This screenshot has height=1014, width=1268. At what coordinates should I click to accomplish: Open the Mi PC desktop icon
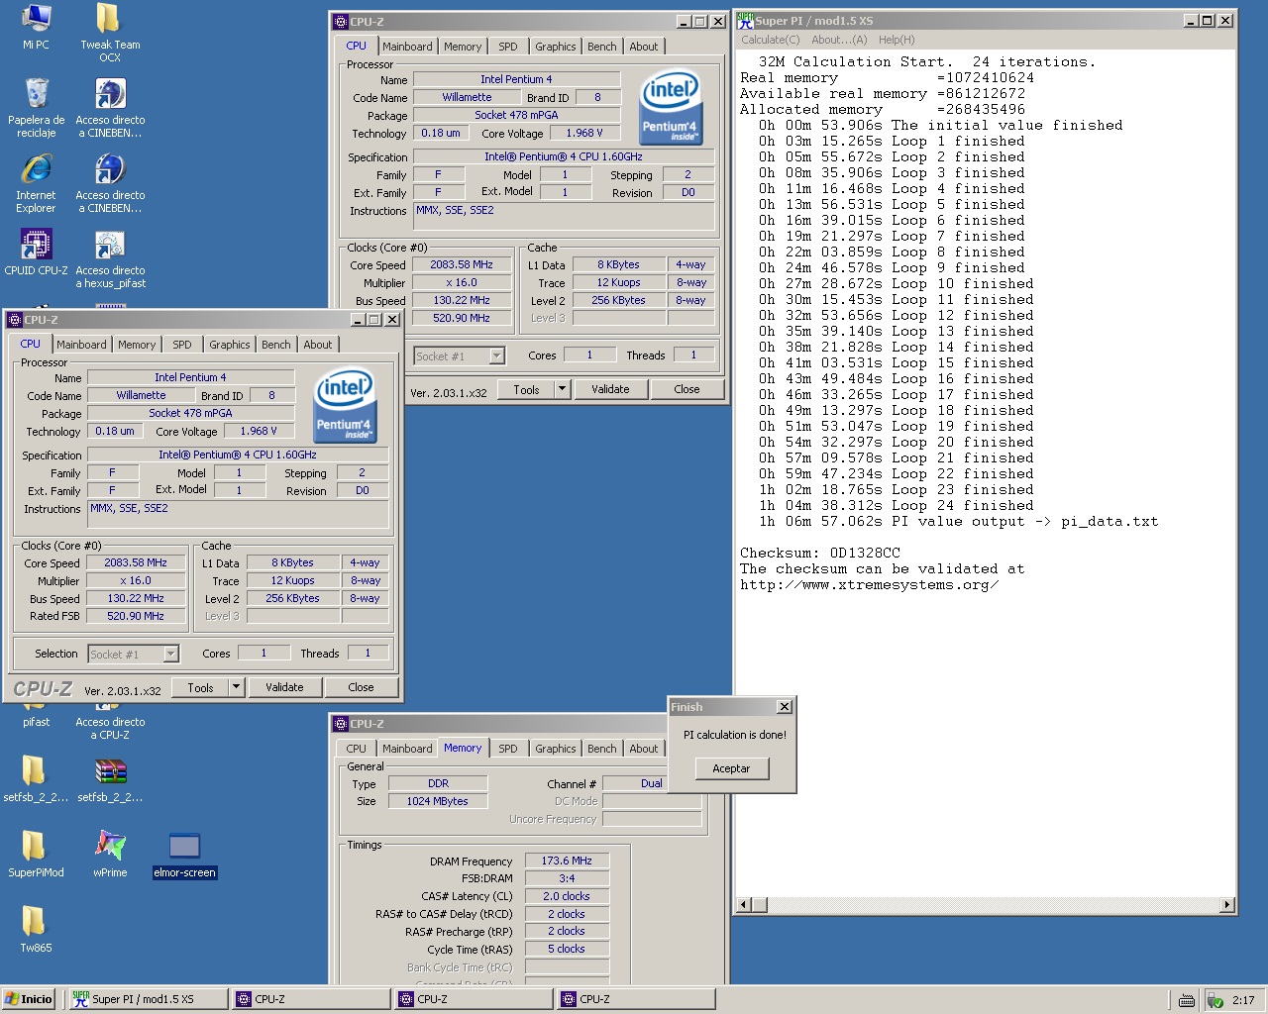coord(36,26)
